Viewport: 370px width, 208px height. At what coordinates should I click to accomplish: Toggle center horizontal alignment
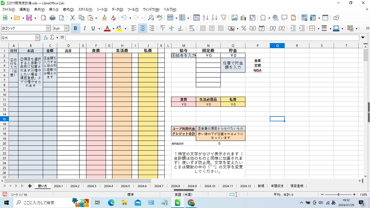pos(143,29)
